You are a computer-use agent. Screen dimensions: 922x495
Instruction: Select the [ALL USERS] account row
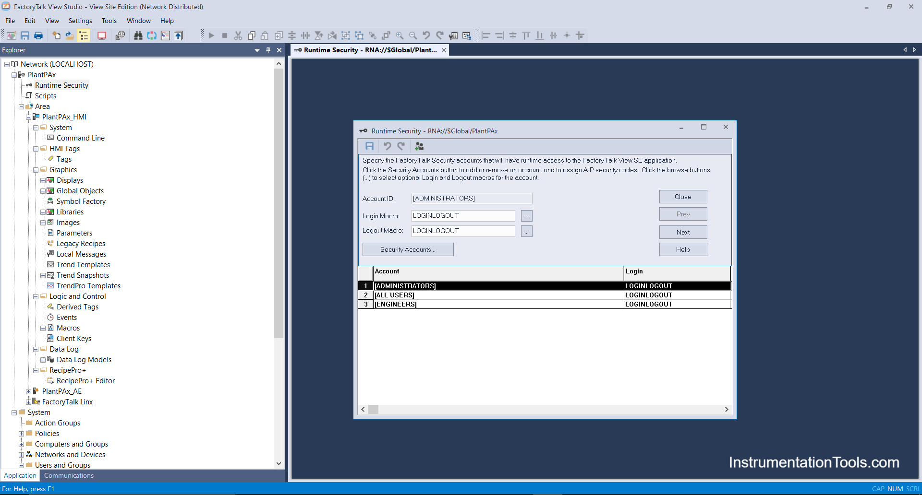[x=545, y=295]
